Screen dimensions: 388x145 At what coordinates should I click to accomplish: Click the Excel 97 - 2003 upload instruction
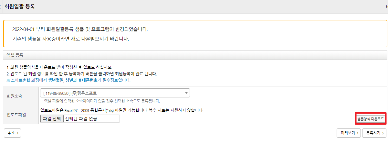[122, 110]
